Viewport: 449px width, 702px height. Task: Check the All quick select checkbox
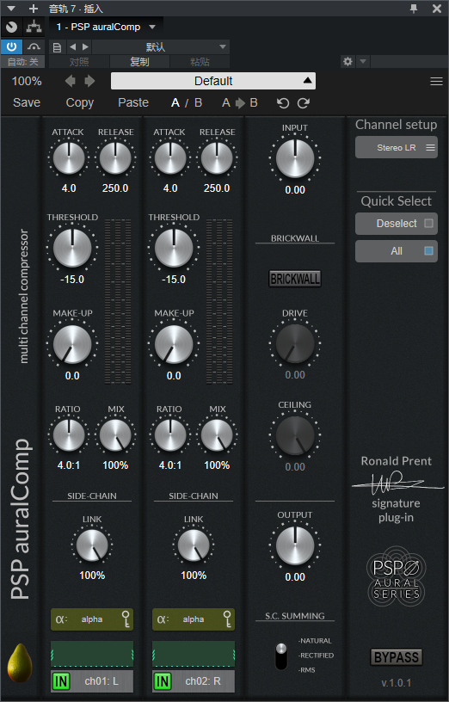point(428,250)
